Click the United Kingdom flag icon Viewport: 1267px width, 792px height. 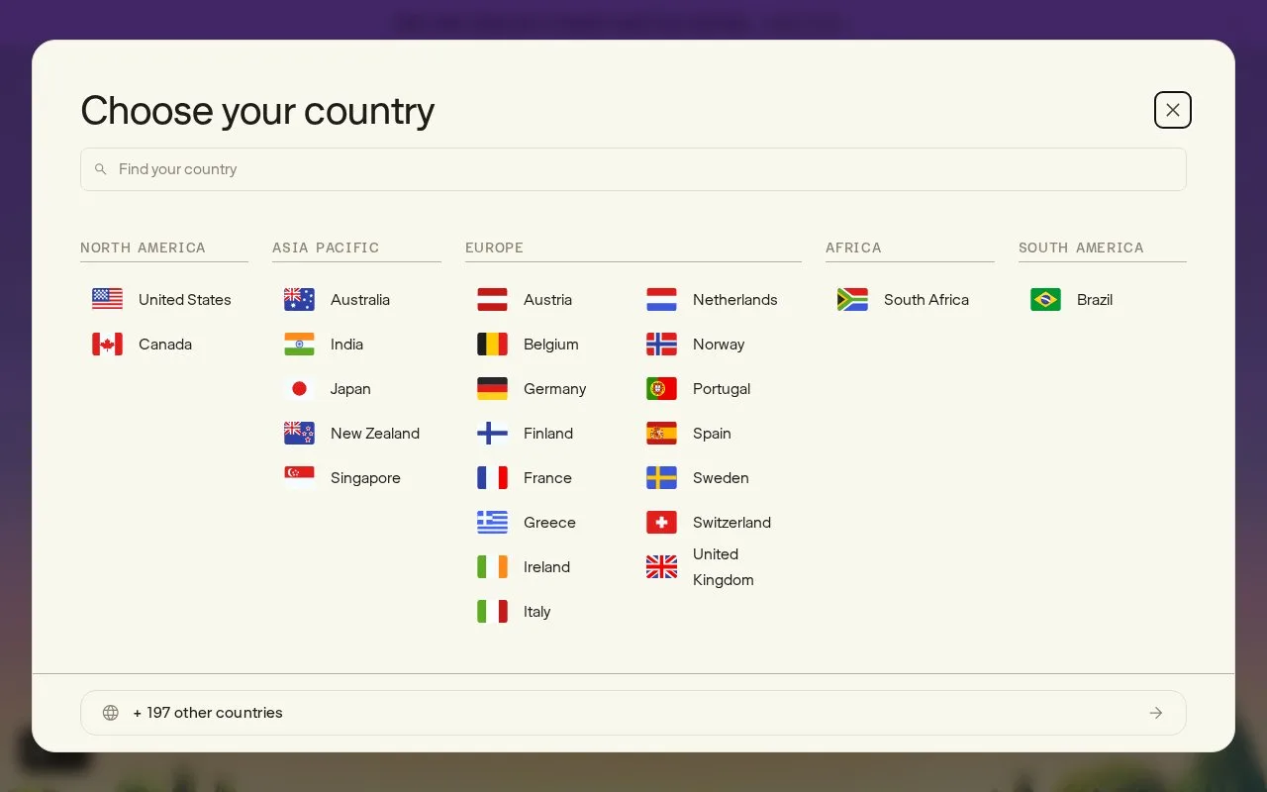[x=661, y=566]
